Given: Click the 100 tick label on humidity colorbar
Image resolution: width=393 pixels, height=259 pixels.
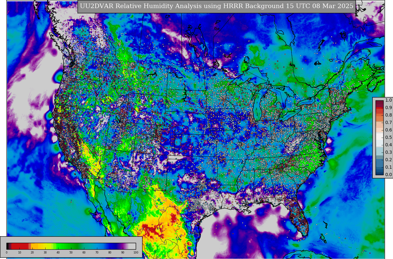Looking at the screenshot, I should [x=136, y=253].
